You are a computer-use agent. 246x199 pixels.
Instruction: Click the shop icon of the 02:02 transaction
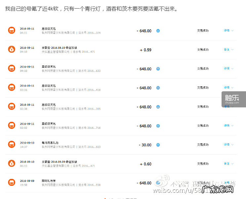tap(12, 126)
